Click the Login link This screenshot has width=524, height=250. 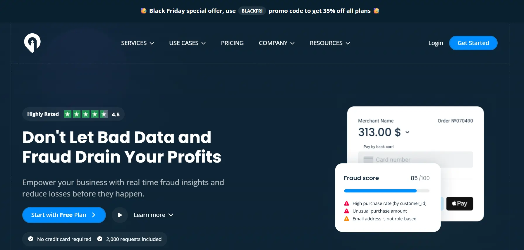click(x=436, y=43)
